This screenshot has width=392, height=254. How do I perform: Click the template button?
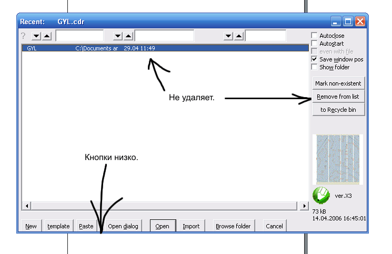pos(59,226)
